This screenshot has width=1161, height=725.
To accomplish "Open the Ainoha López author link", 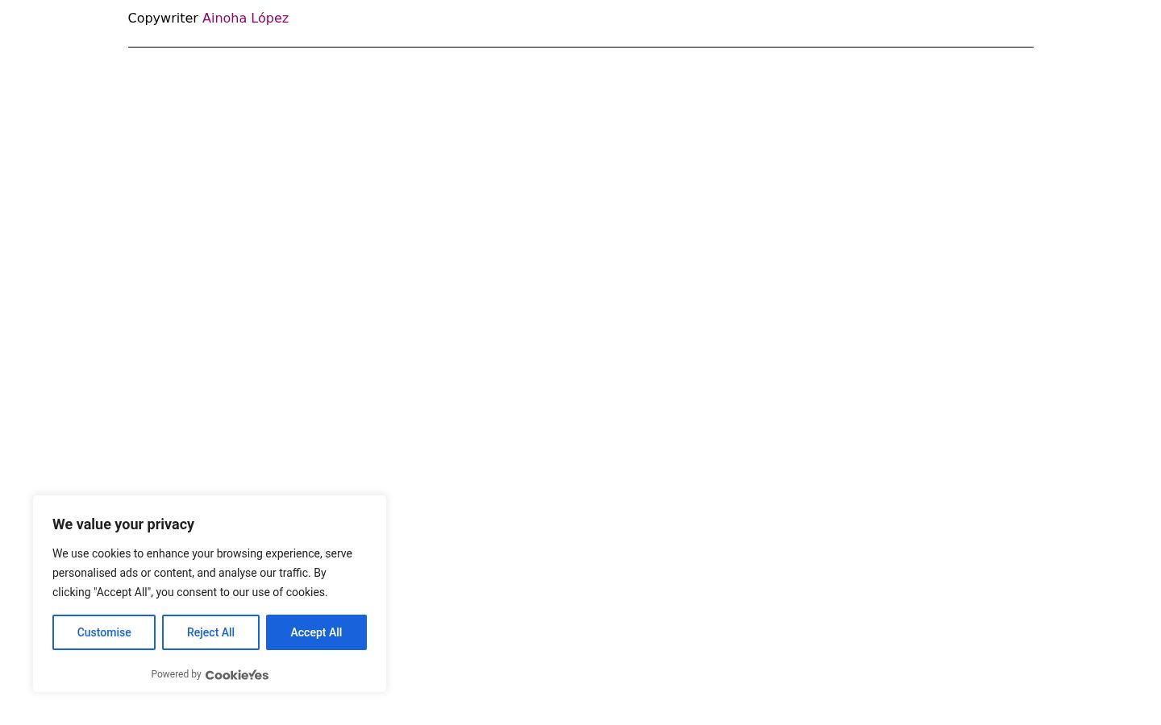I will [x=245, y=18].
